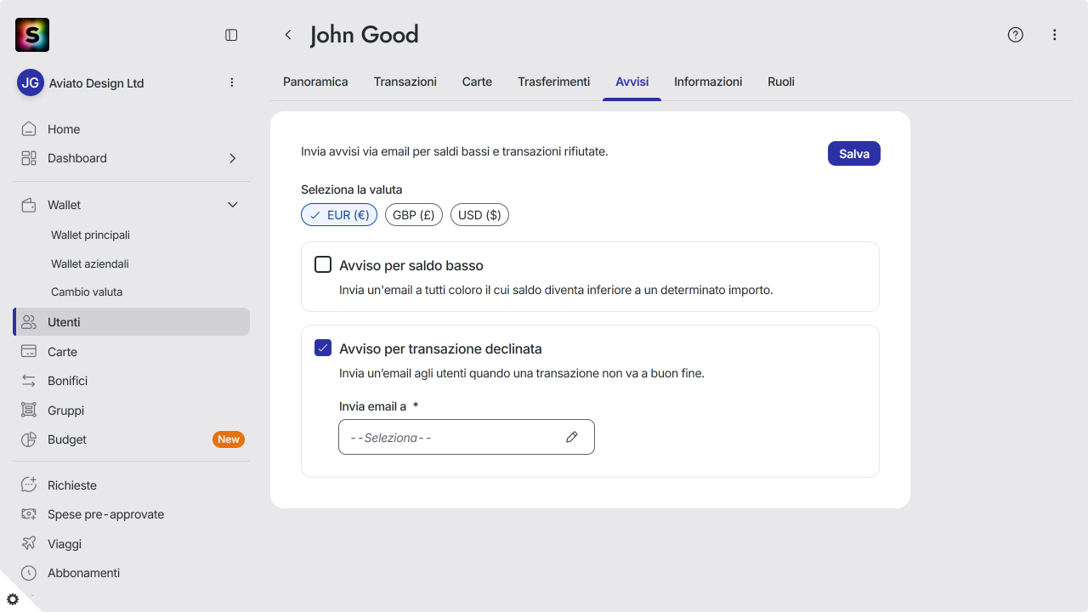Click the Carte card icon in sidebar
This screenshot has height=612, width=1088.
pos(29,352)
